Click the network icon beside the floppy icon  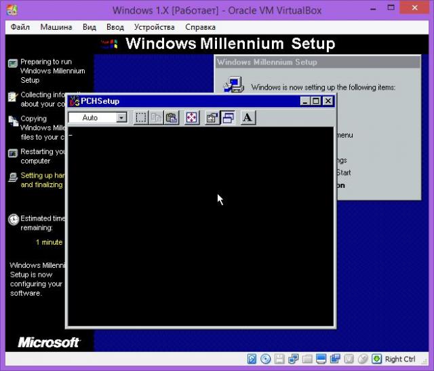293,359
